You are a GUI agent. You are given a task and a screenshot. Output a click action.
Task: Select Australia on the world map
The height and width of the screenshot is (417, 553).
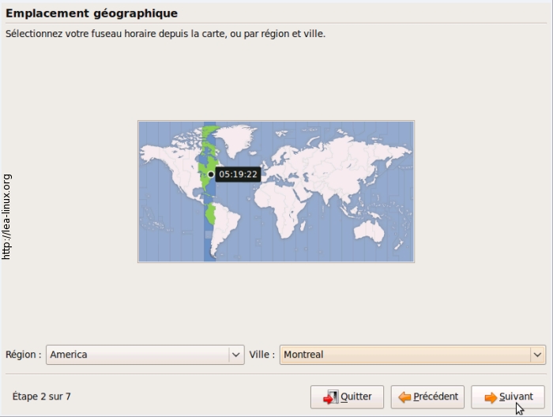[x=367, y=227]
